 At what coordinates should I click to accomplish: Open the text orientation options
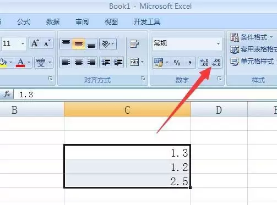click(108, 44)
